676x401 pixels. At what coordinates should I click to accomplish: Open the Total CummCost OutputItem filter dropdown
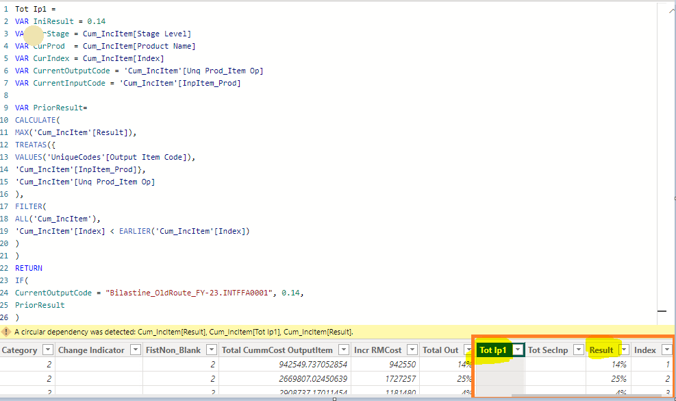[344, 350]
